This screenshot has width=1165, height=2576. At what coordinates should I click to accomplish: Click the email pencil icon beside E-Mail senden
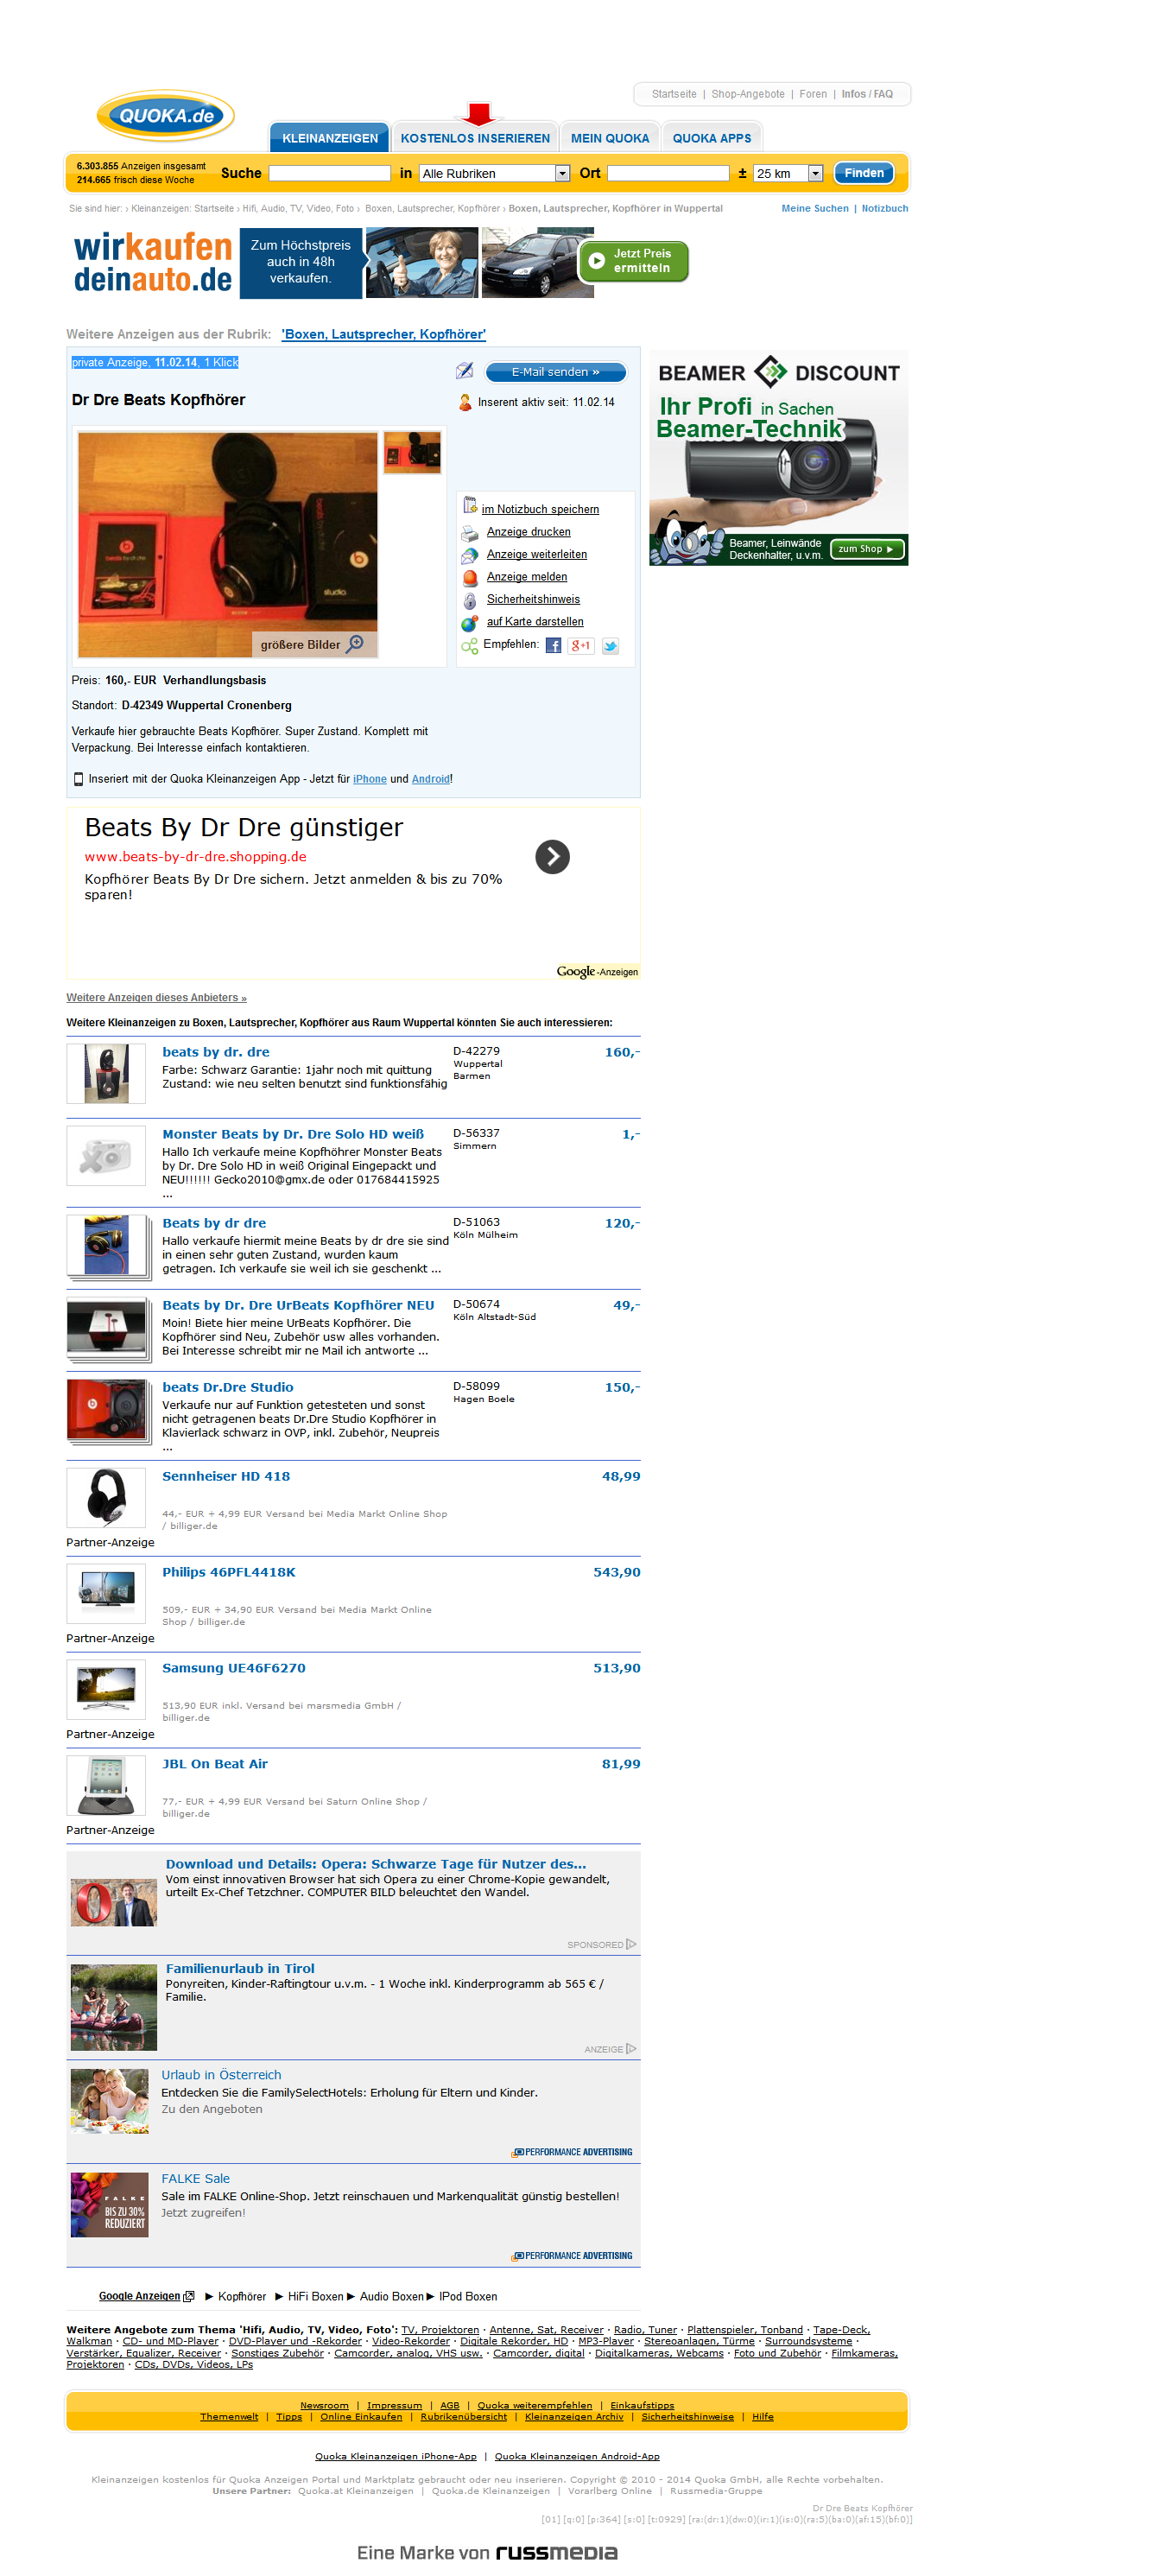click(x=464, y=371)
